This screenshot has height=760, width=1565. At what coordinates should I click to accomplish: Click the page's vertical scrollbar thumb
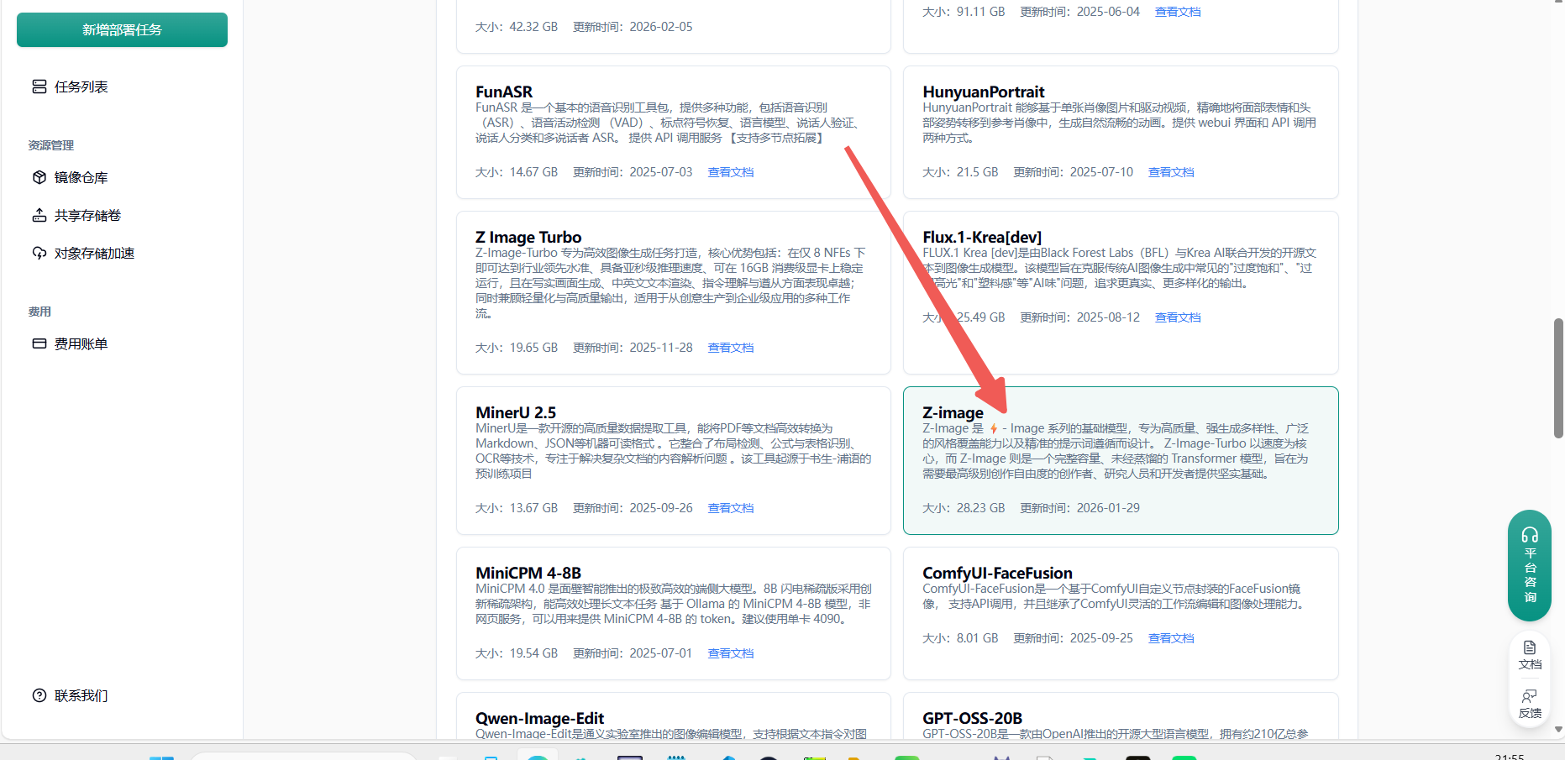1558,378
